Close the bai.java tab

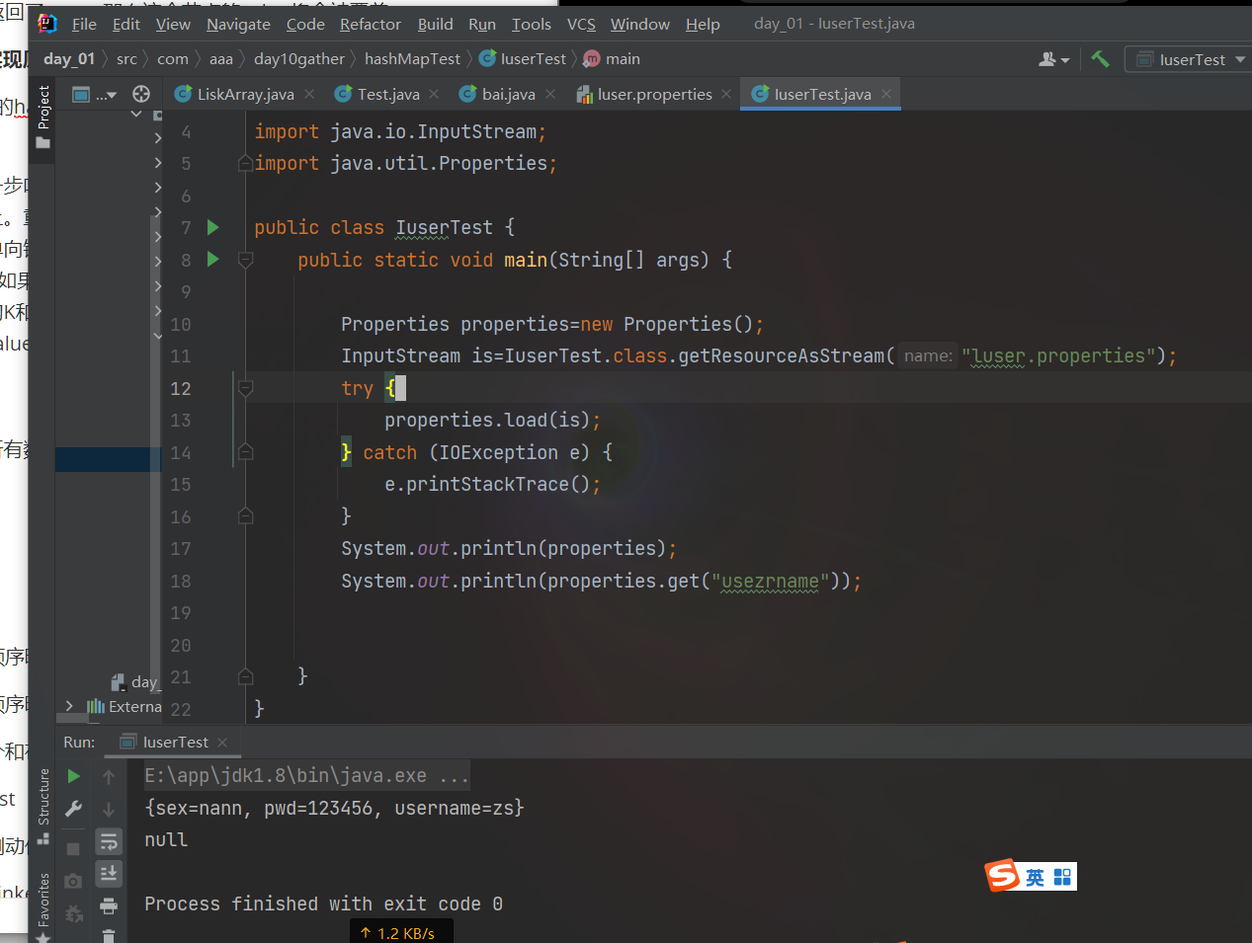click(x=550, y=94)
